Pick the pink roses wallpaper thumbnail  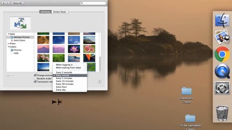click(89, 49)
